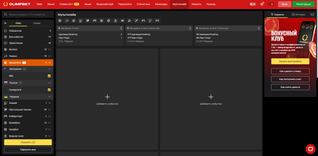Add an event in the left empty panel
Viewport: 318px width, 156px height.
(107, 99)
